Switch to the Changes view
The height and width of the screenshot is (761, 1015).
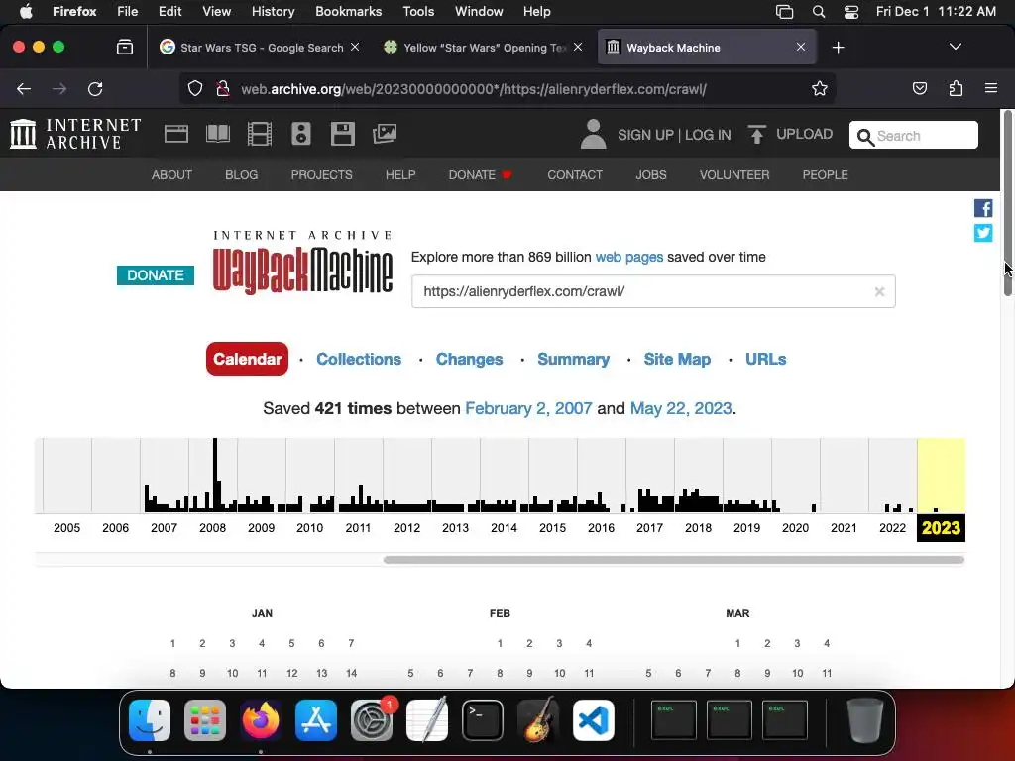pyautogui.click(x=469, y=359)
